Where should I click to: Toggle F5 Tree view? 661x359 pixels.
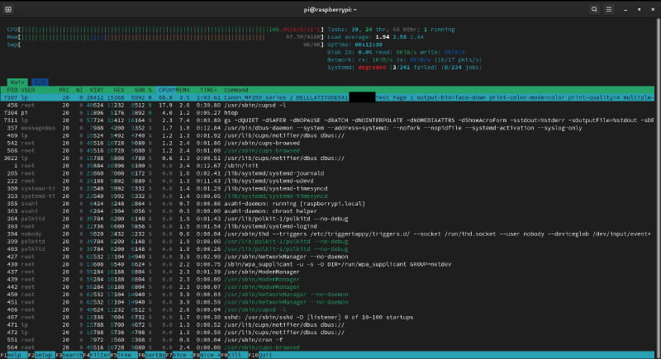click(x=127, y=354)
